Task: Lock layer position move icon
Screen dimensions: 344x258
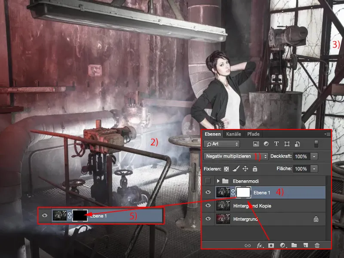Action: pos(245,169)
